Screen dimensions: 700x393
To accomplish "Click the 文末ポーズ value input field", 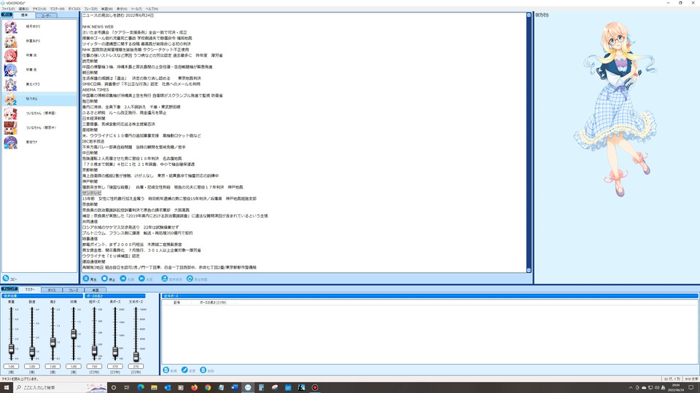I will [x=136, y=366].
